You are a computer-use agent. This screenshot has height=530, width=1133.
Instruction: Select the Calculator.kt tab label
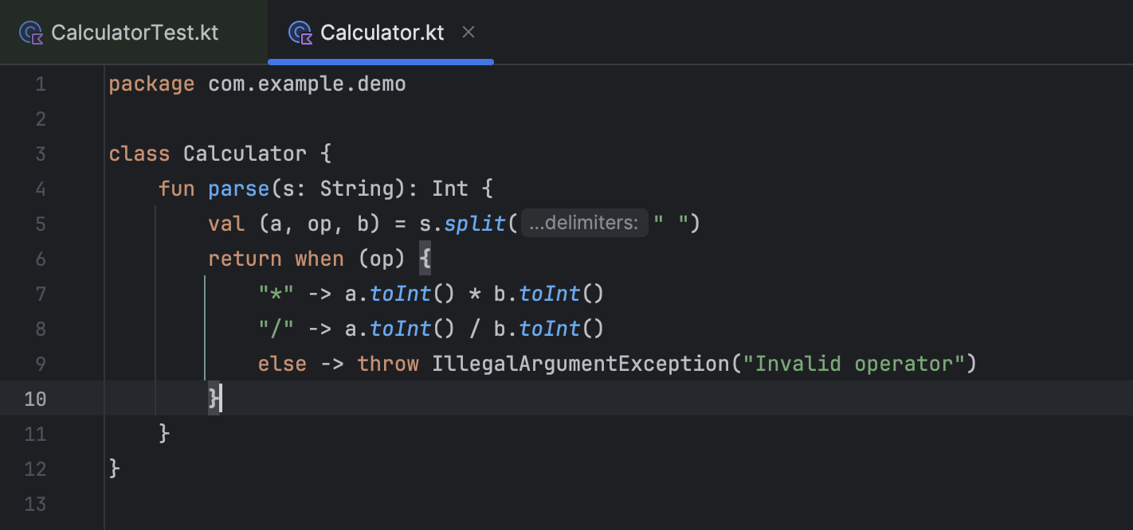pos(382,33)
